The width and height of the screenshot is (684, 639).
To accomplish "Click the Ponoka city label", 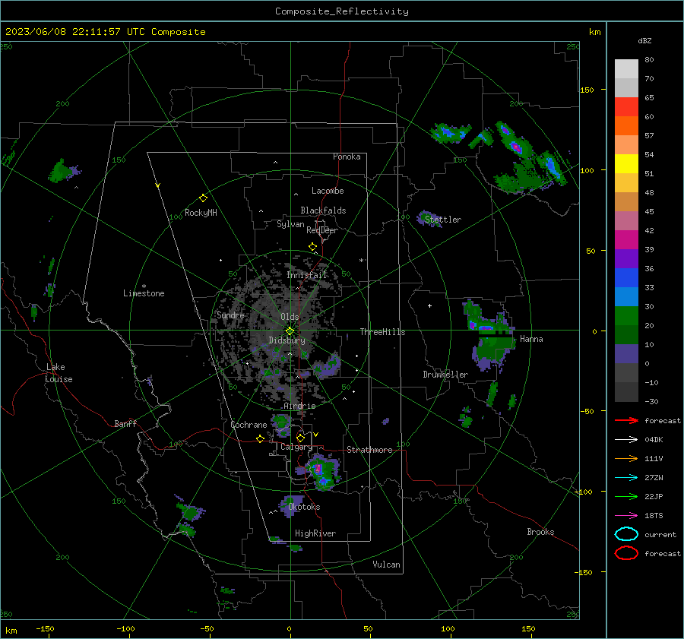I will coord(347,157).
